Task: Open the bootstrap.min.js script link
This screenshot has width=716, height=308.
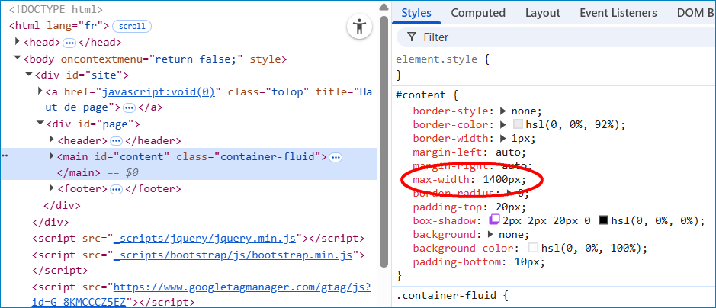Action: [233, 255]
